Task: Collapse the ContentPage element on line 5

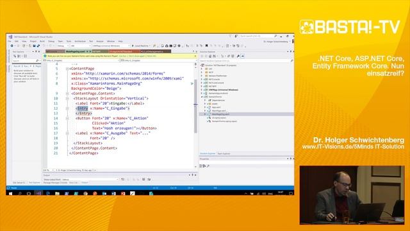Action: click(x=67, y=69)
